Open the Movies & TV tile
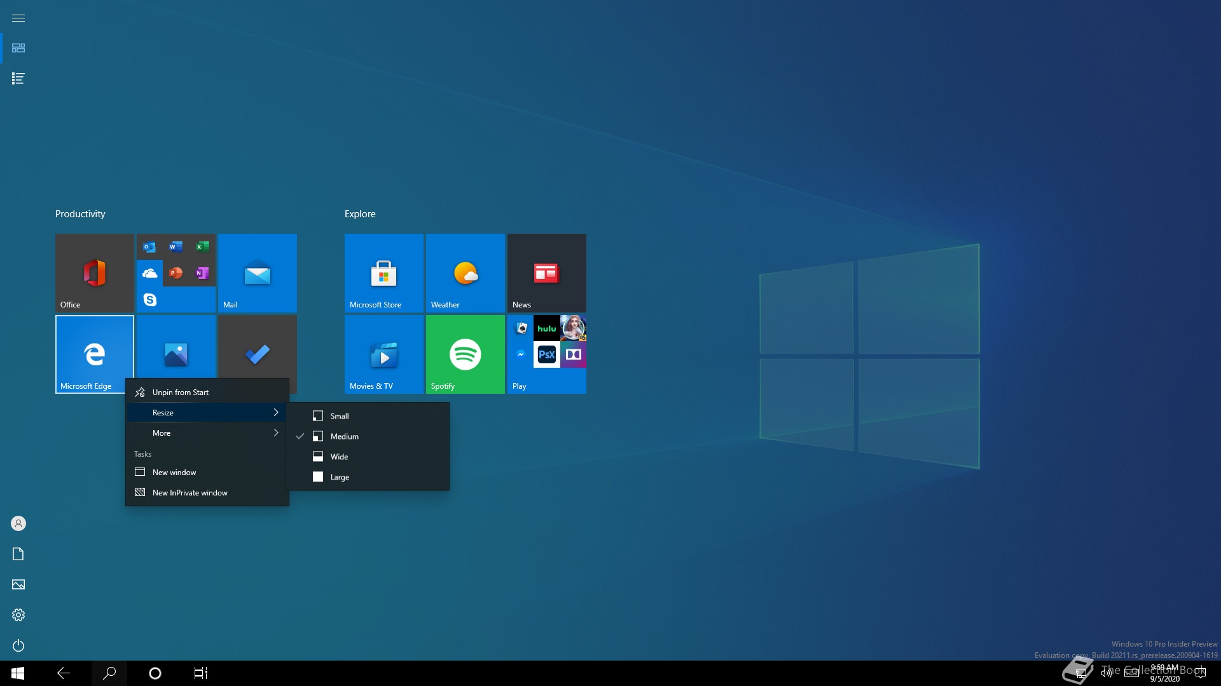The image size is (1221, 686). (384, 354)
